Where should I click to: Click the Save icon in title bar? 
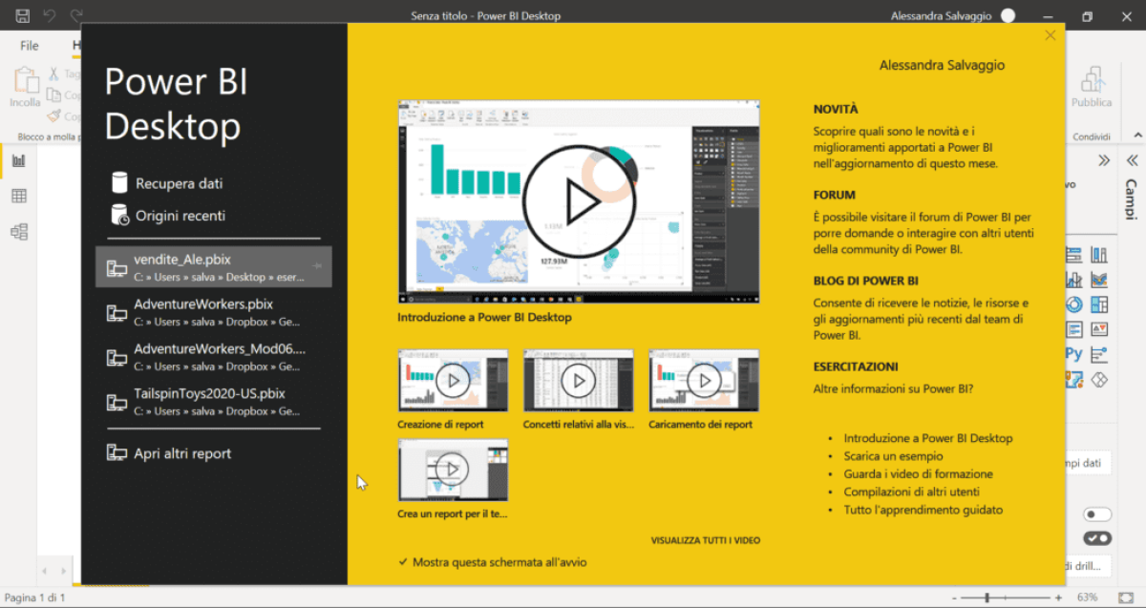(x=23, y=16)
